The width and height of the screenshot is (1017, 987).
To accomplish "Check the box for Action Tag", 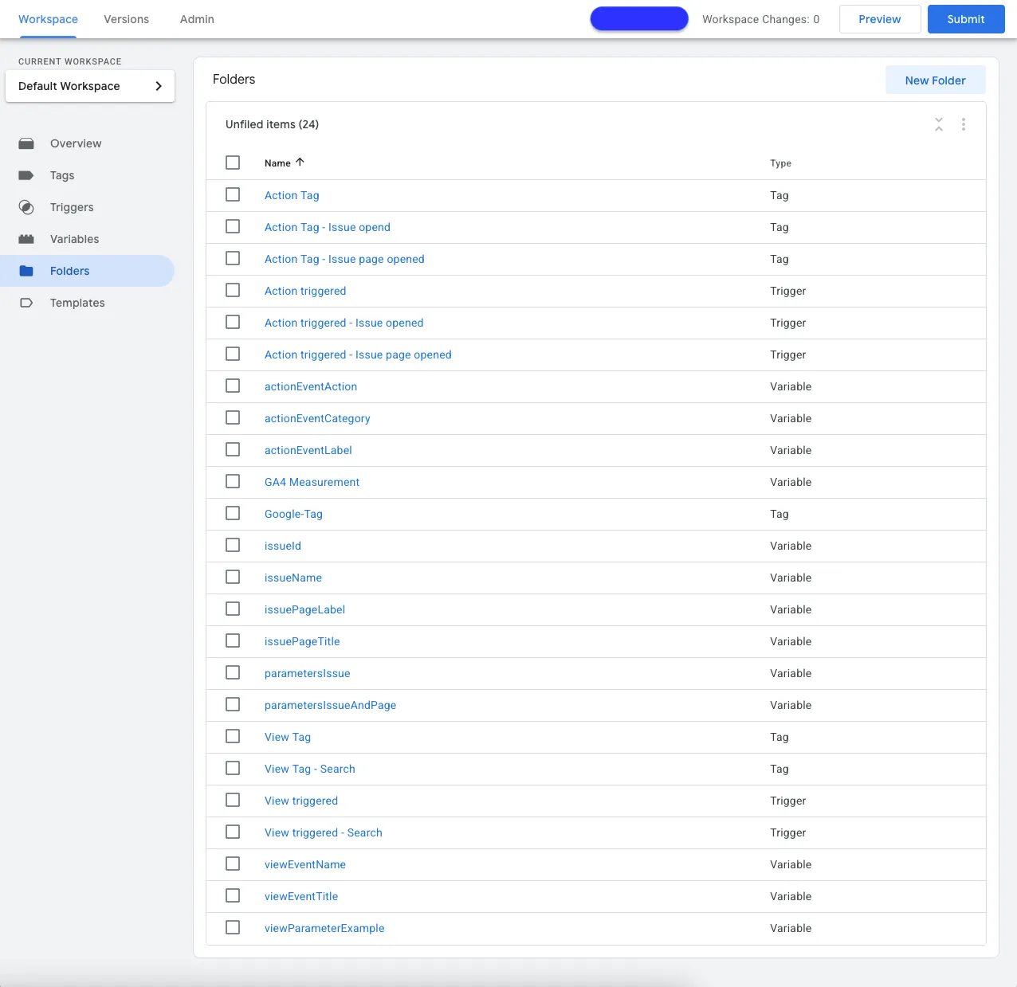I will point(233,194).
